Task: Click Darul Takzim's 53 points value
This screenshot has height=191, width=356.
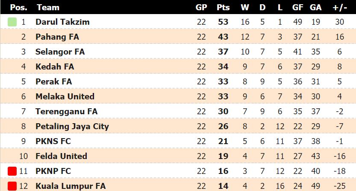Action: tap(223, 22)
